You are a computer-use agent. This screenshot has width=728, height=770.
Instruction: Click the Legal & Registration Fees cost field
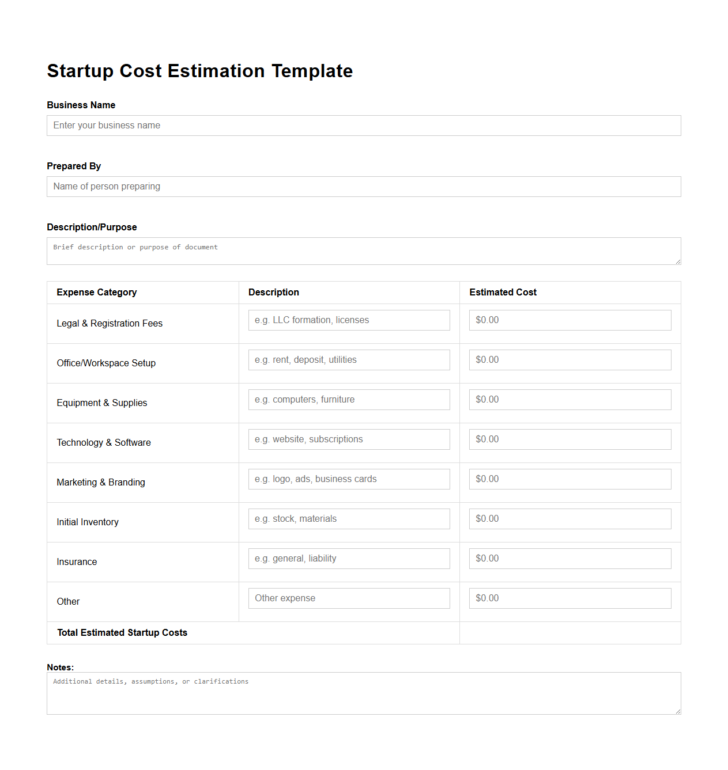[569, 320]
